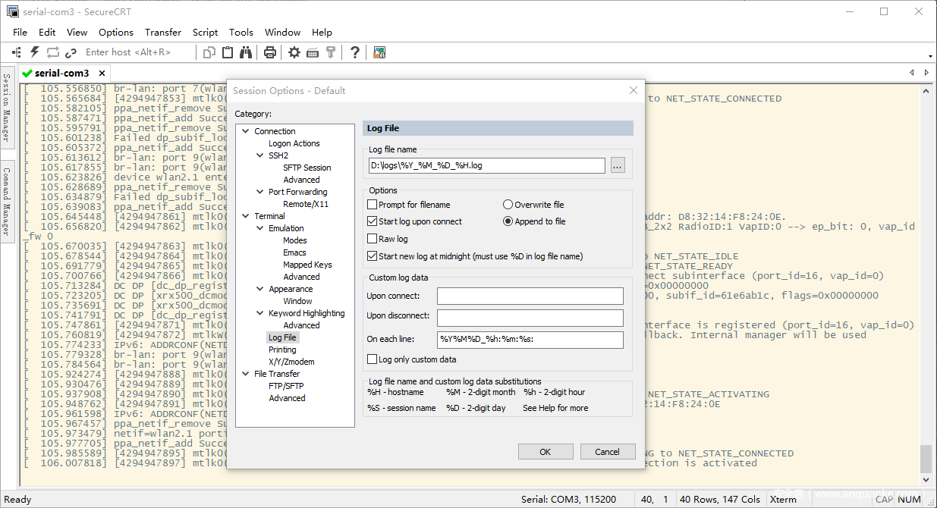This screenshot has height=508, width=937.
Task: Click the Upon connect input field
Action: [530, 296]
